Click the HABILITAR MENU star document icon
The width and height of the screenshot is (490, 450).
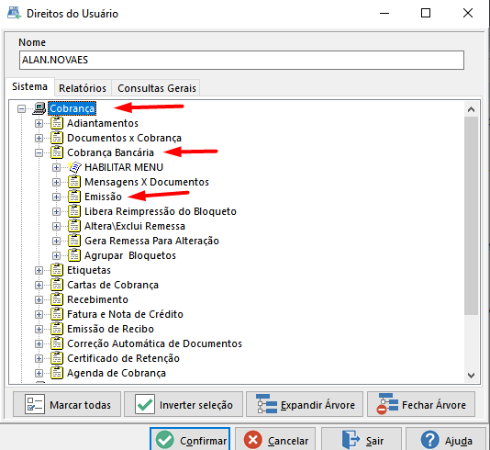point(74,167)
